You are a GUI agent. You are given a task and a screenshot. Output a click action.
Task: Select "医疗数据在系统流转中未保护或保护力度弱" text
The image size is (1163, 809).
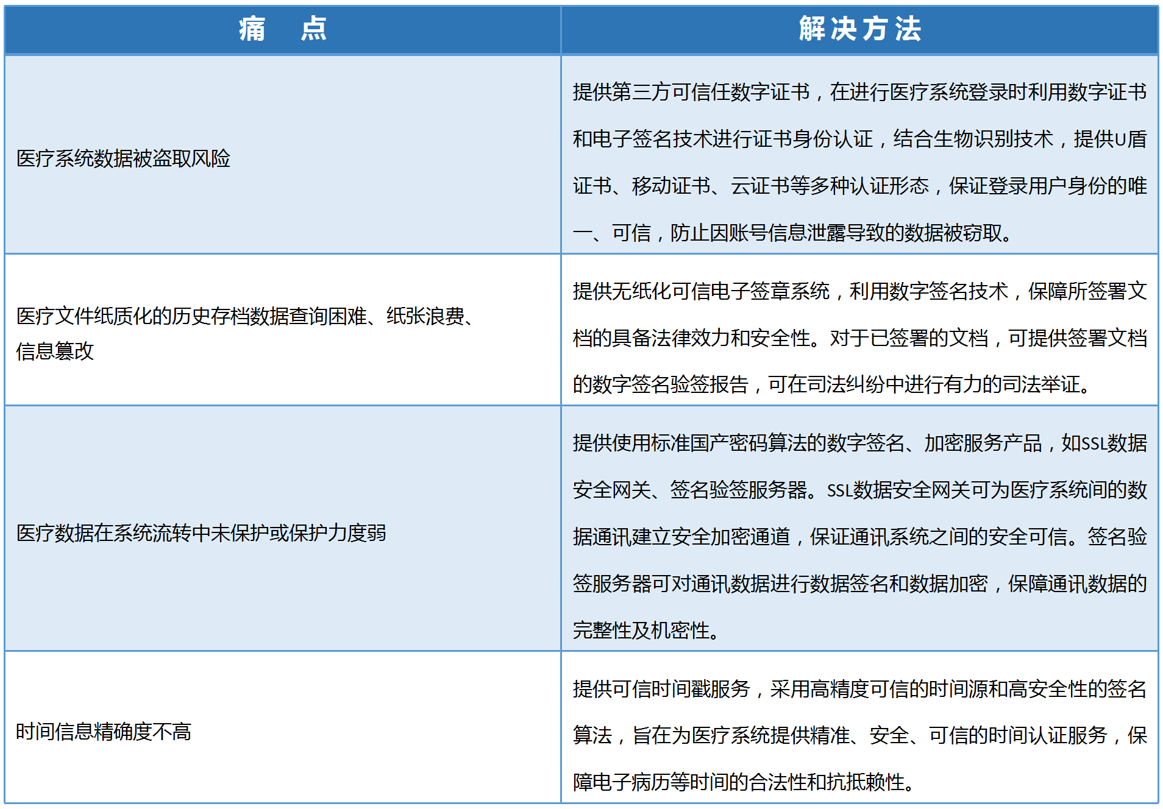pos(201,533)
